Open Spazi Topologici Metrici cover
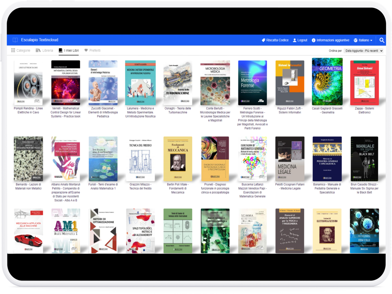This screenshot has height=294, width=392. [x=140, y=231]
